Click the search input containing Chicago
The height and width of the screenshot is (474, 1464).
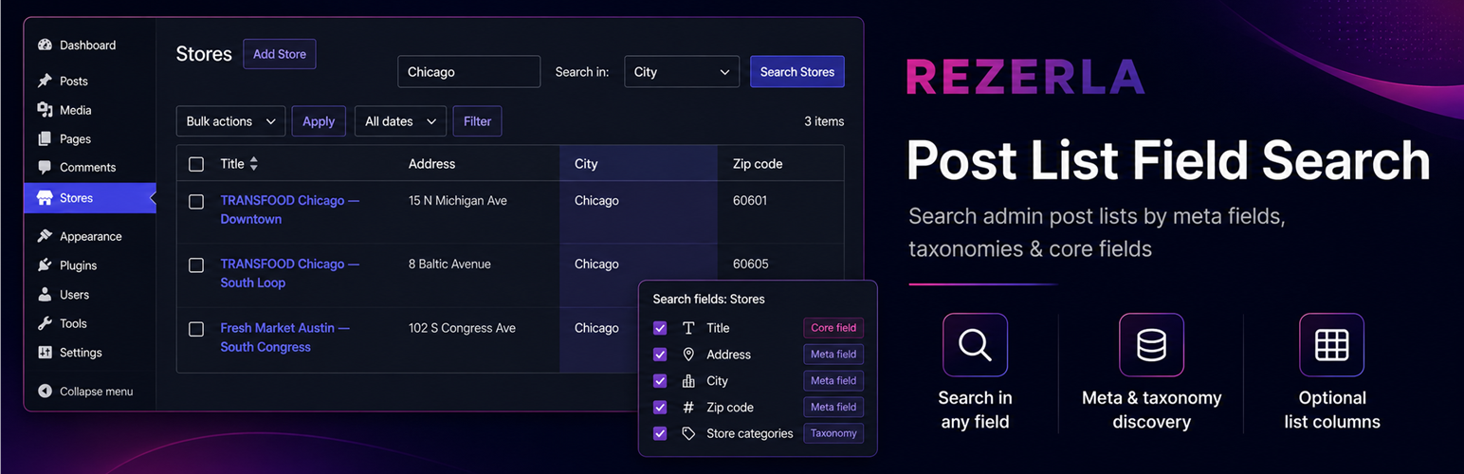(x=468, y=72)
